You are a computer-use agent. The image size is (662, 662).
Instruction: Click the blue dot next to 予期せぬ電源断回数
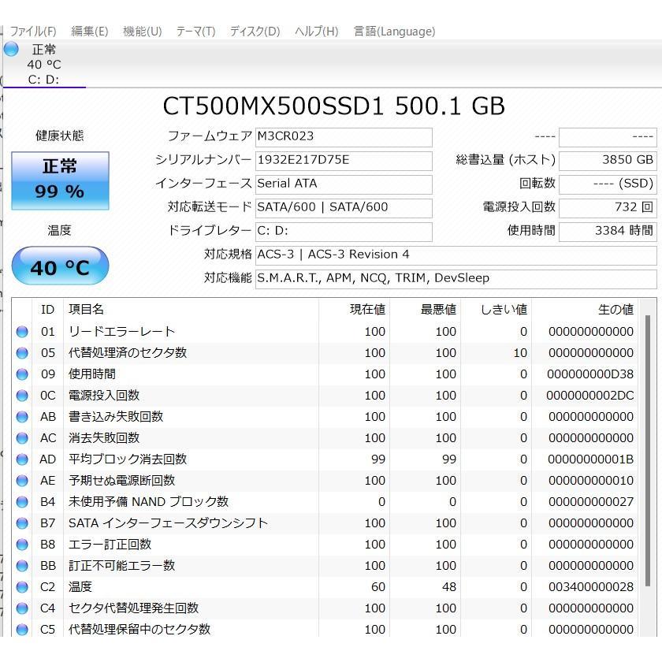click(x=22, y=480)
